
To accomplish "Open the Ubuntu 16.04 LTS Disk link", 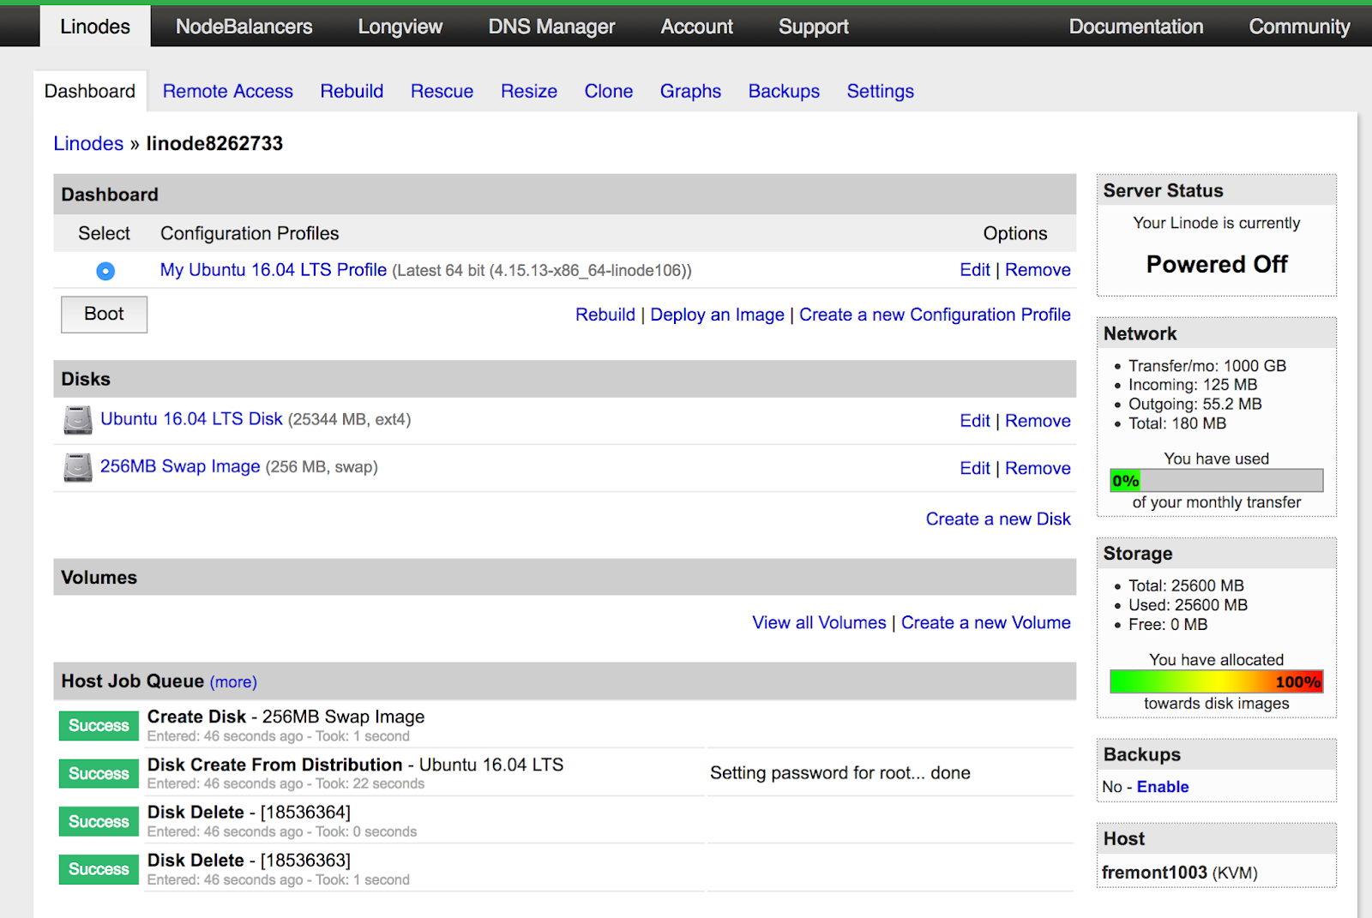I will coord(191,419).
